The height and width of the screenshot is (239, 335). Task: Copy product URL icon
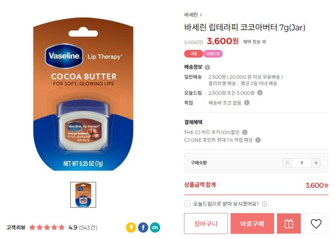pos(155,227)
